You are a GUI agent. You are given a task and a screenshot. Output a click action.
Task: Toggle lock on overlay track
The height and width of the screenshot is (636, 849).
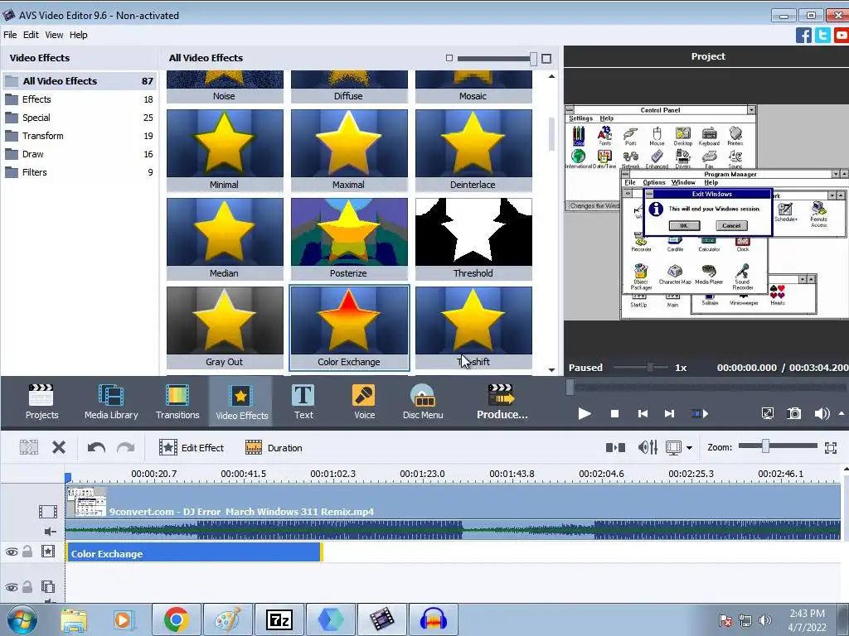[27, 587]
